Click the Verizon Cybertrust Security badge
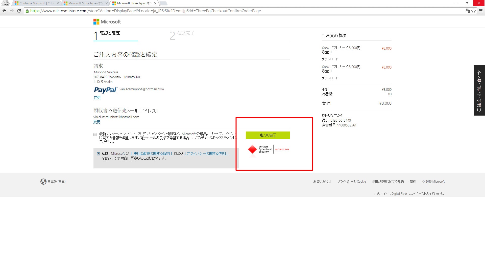 tap(269, 149)
